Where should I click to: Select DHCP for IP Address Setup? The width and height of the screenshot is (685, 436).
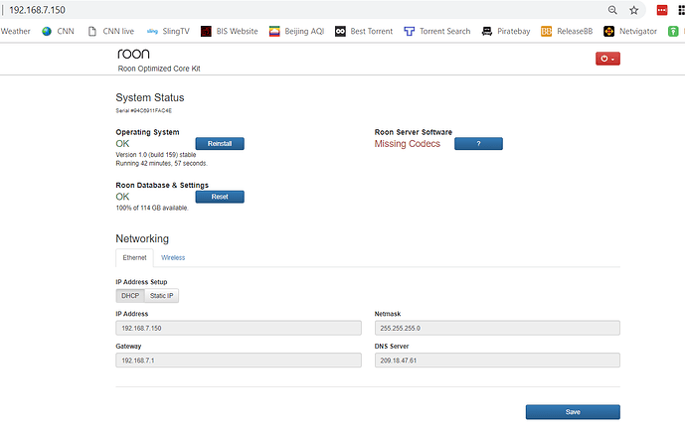pos(130,296)
